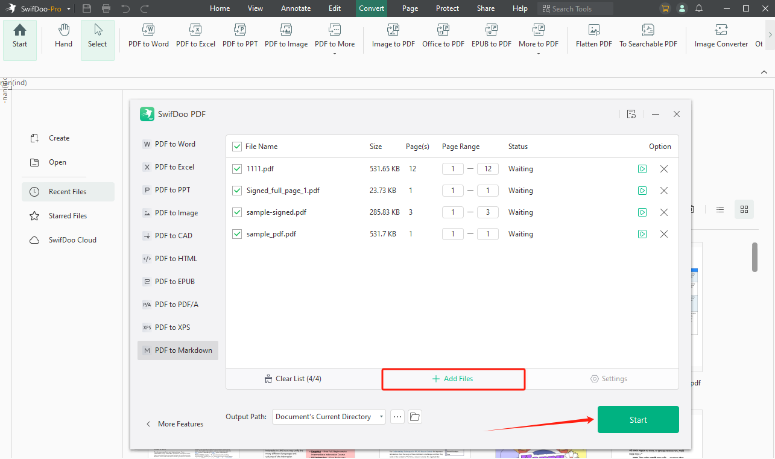
Task: Convert Signed_full_page_1.pdf with its play icon
Action: [x=642, y=191]
